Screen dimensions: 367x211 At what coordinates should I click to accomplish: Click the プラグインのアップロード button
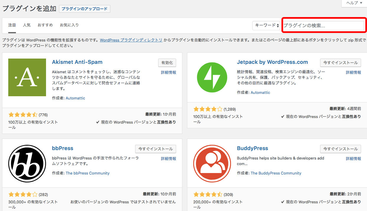pyautogui.click(x=84, y=9)
